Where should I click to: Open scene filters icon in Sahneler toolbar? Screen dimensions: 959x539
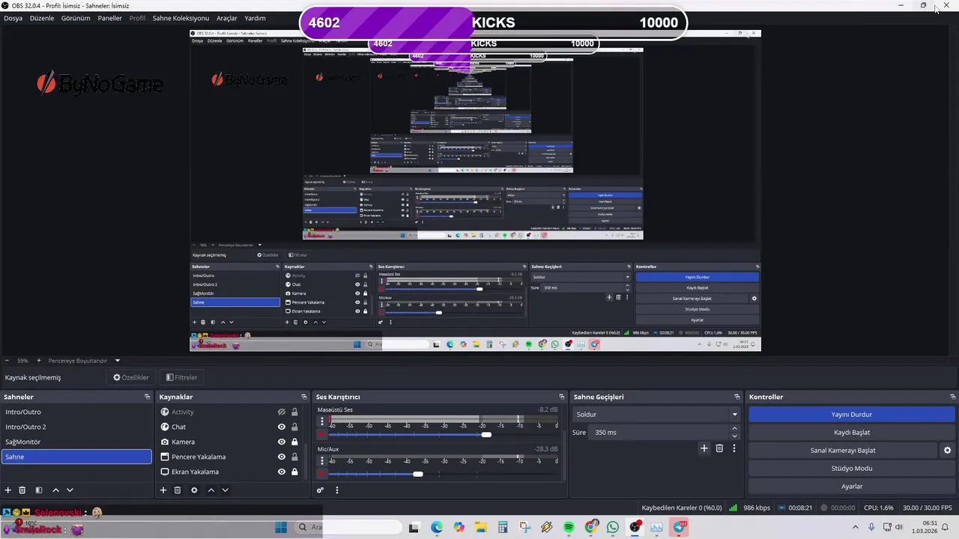click(x=39, y=490)
